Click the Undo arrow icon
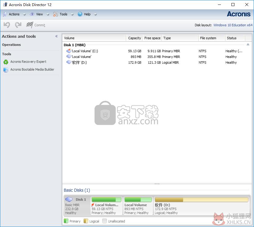254x227 pixels. click(x=7, y=25)
